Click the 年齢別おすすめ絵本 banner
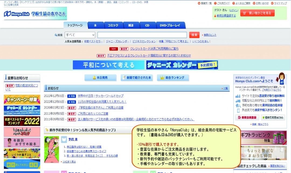Screen dimensions: 291x173 pos(22,143)
